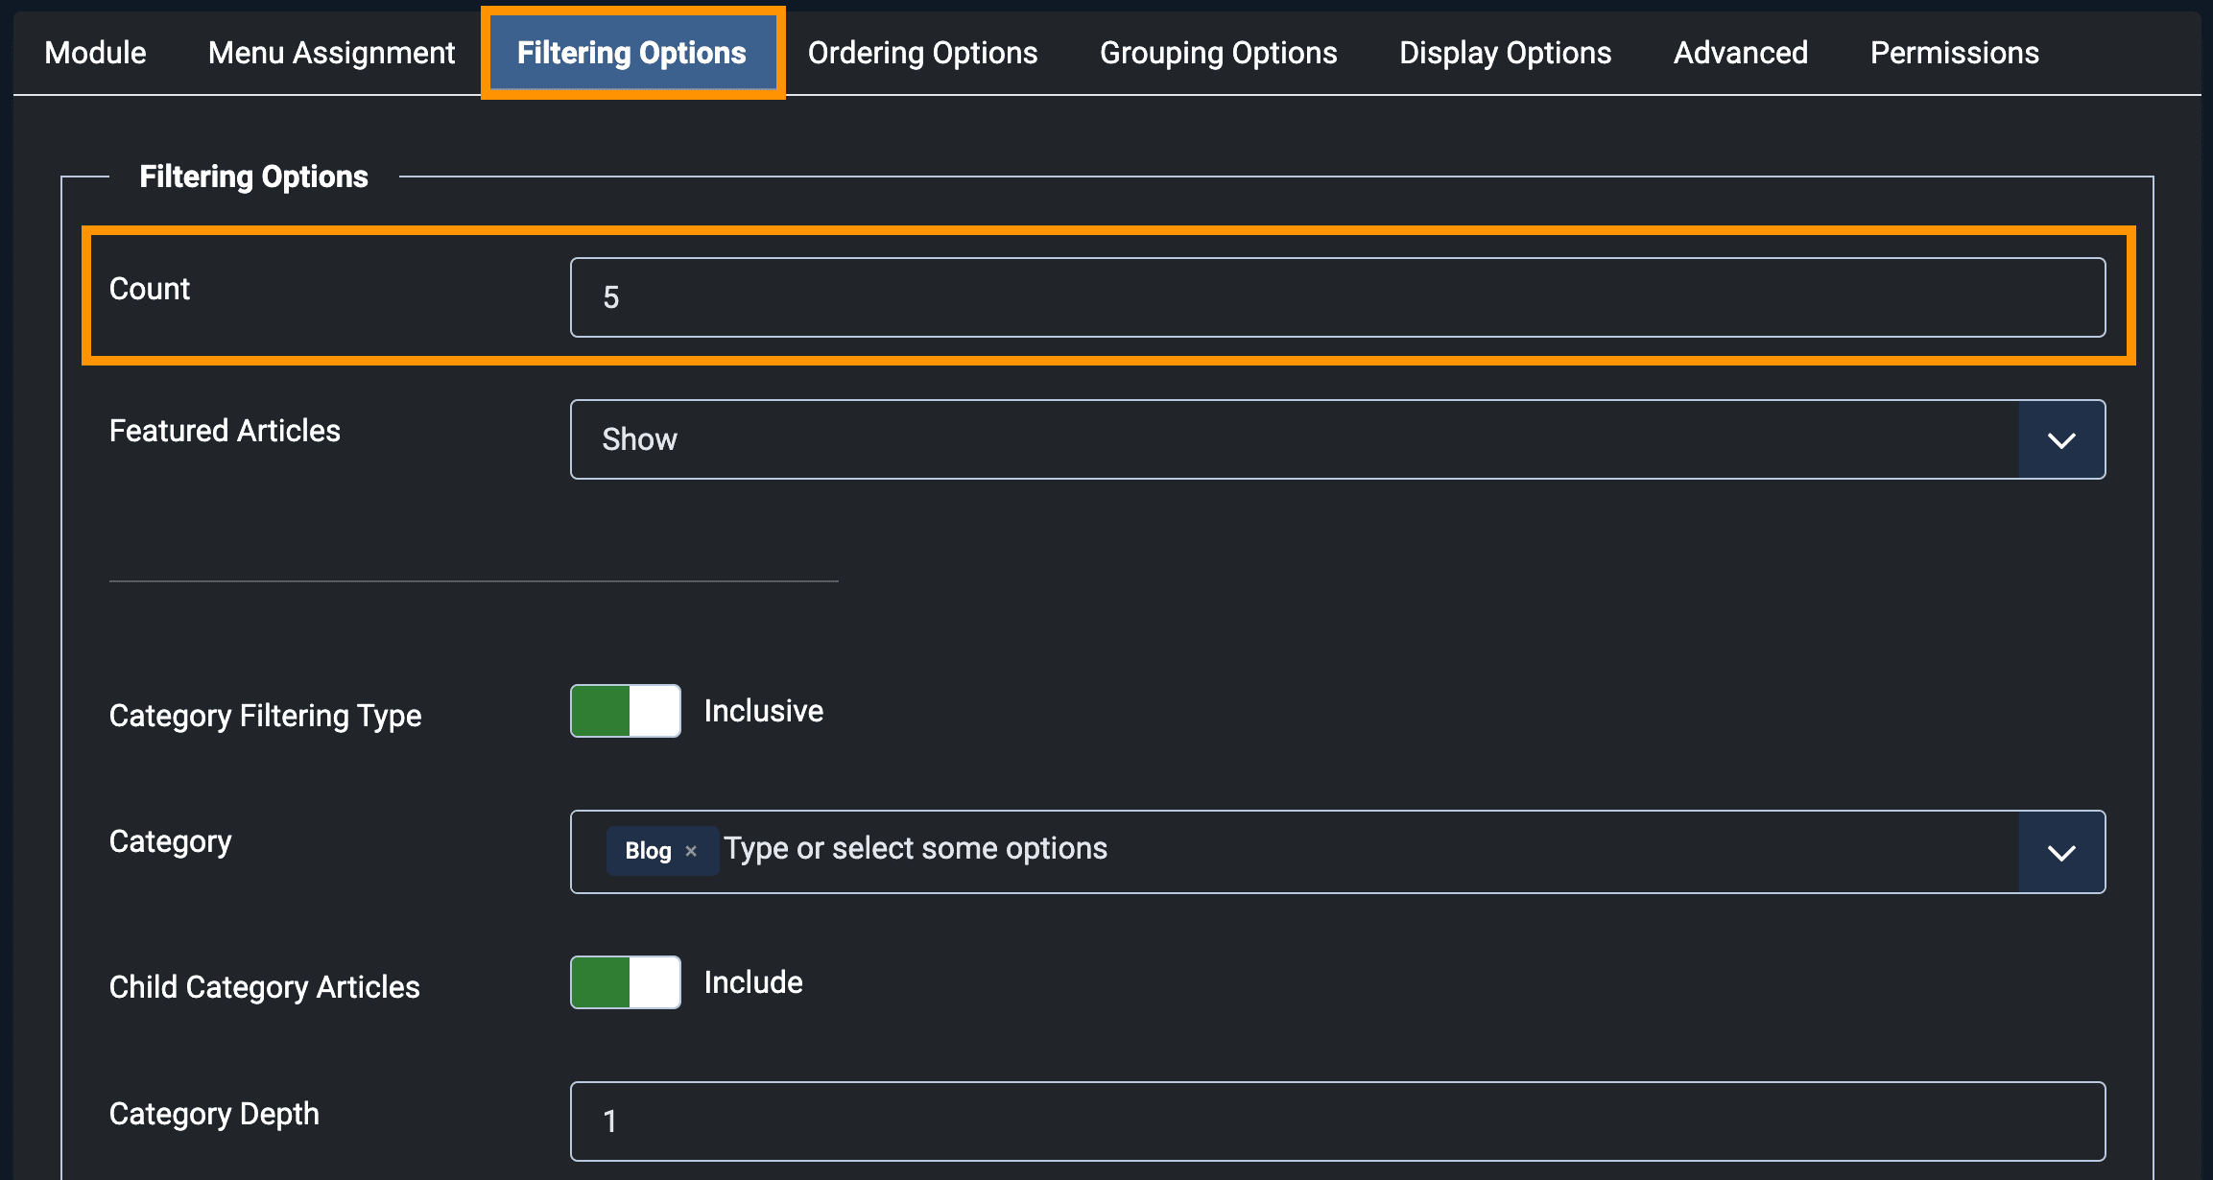Click the Category Filtering Type label

click(x=265, y=716)
